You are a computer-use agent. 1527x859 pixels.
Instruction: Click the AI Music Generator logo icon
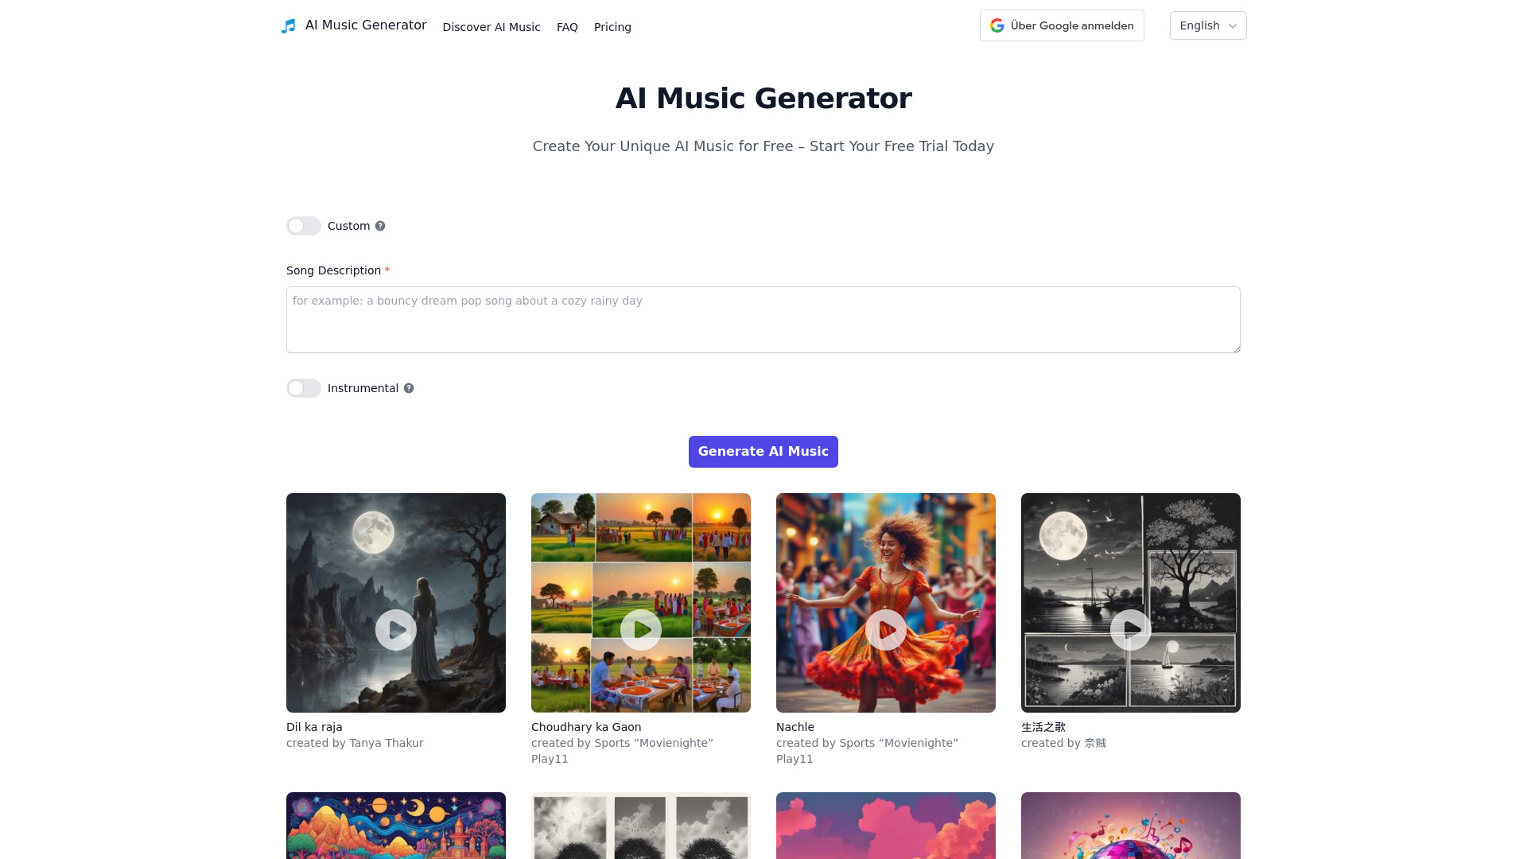pyautogui.click(x=289, y=25)
